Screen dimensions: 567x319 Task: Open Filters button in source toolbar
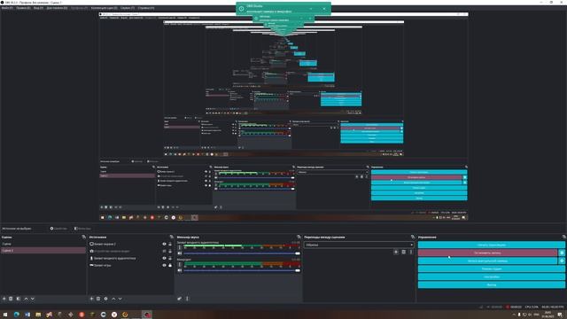pos(82,229)
